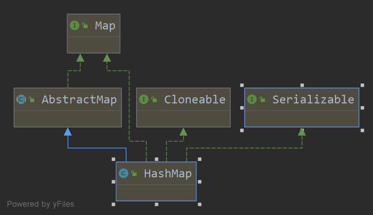Click the interface icon on Serializable

click(x=252, y=100)
